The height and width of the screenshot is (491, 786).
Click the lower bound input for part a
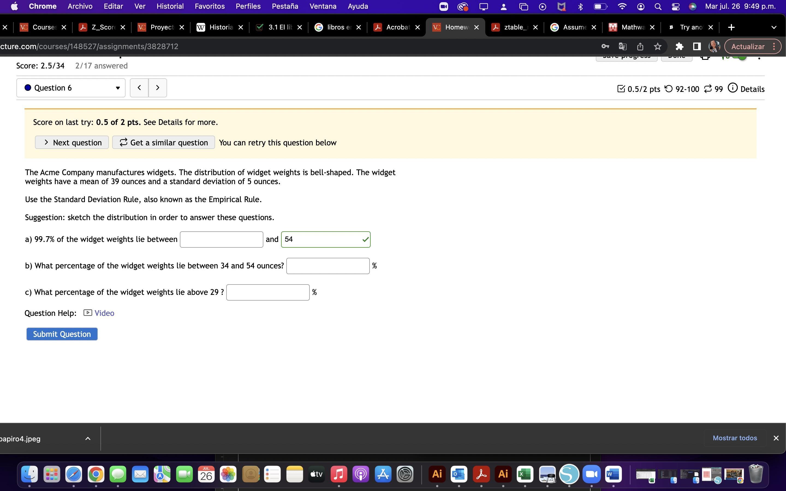click(222, 239)
